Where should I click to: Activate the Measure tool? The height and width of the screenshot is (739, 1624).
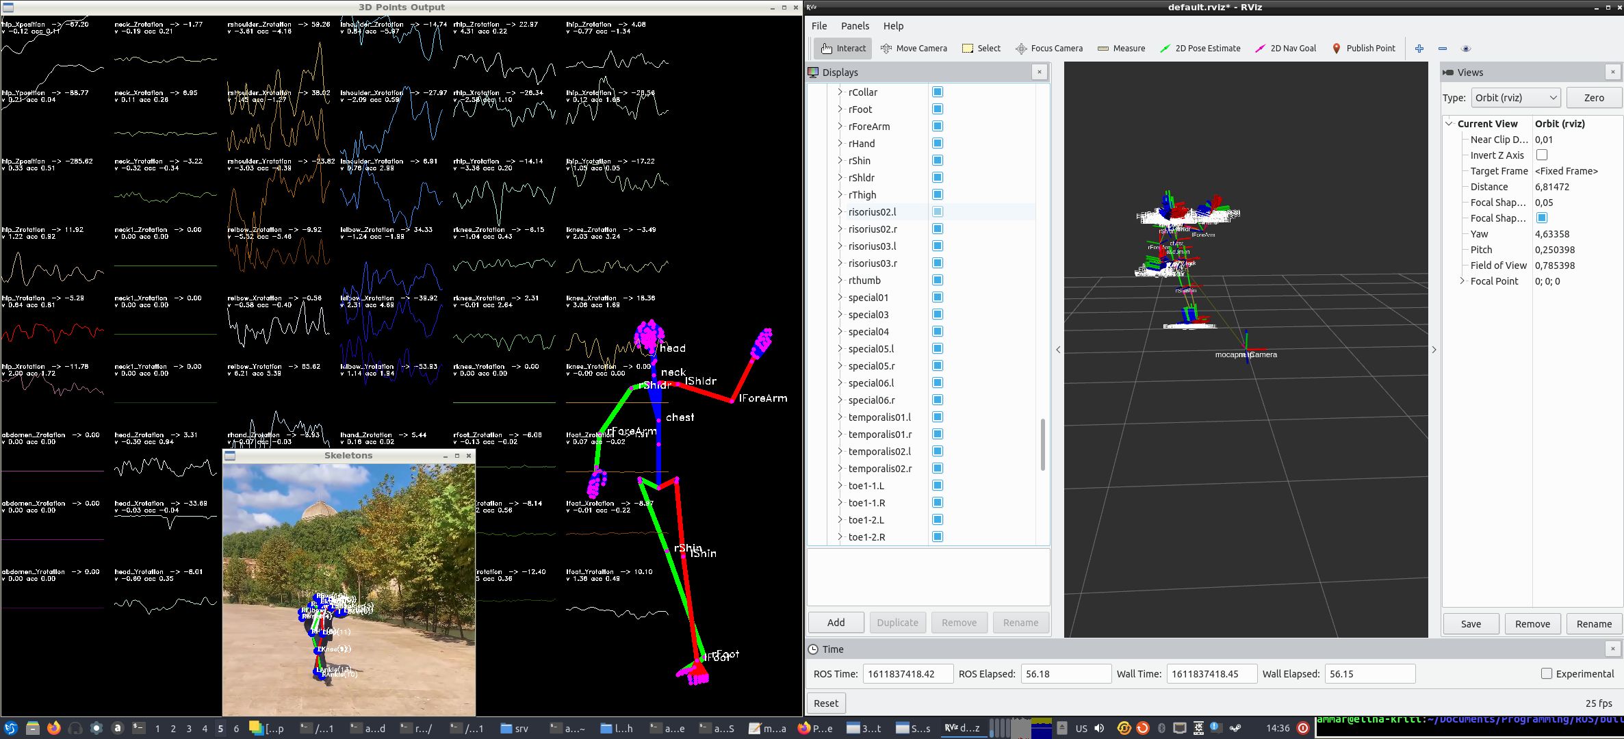(1122, 48)
